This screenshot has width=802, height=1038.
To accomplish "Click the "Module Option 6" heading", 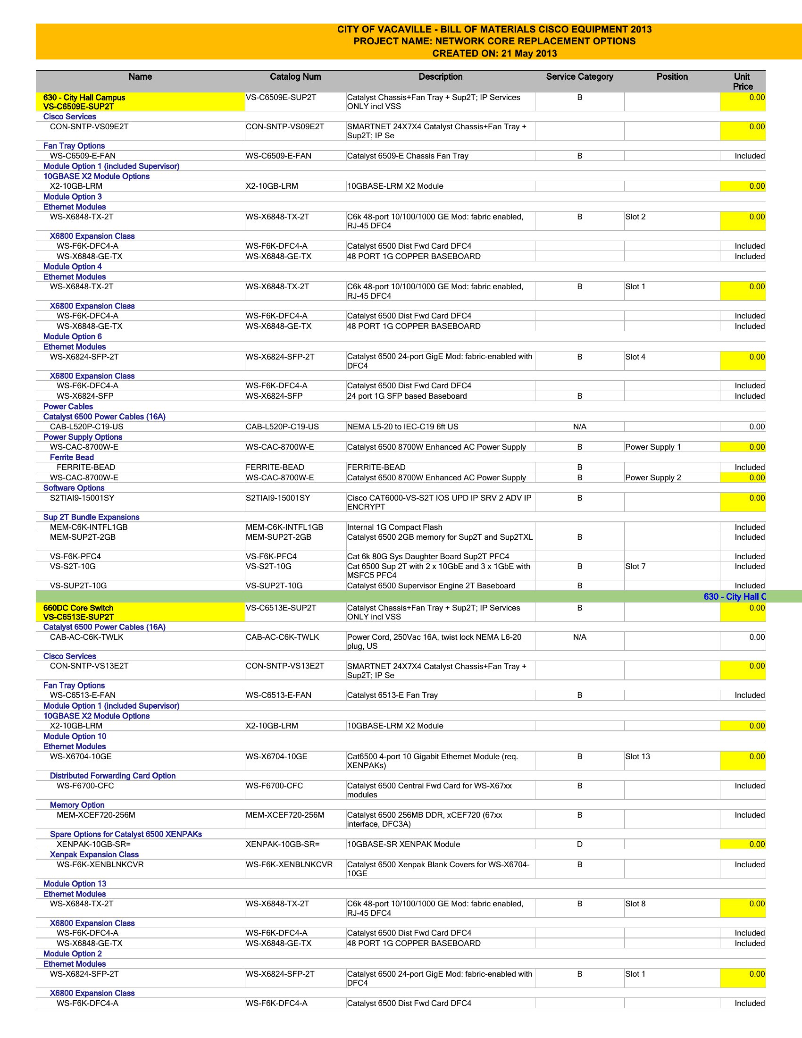I will click(72, 336).
